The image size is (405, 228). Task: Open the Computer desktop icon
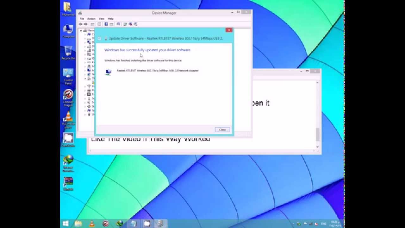click(x=68, y=31)
